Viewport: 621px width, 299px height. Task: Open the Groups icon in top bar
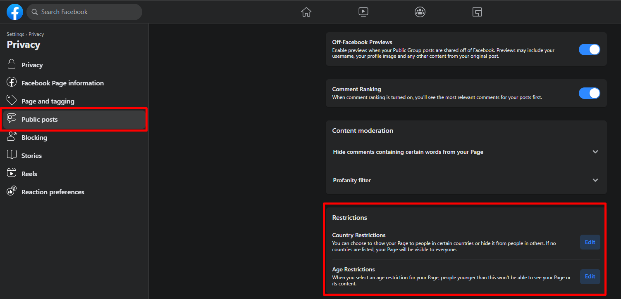tap(420, 12)
